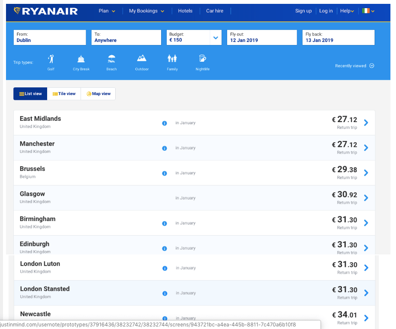This screenshot has height=329, width=396.
Task: Click the info icon for Brussels
Action: [165, 173]
